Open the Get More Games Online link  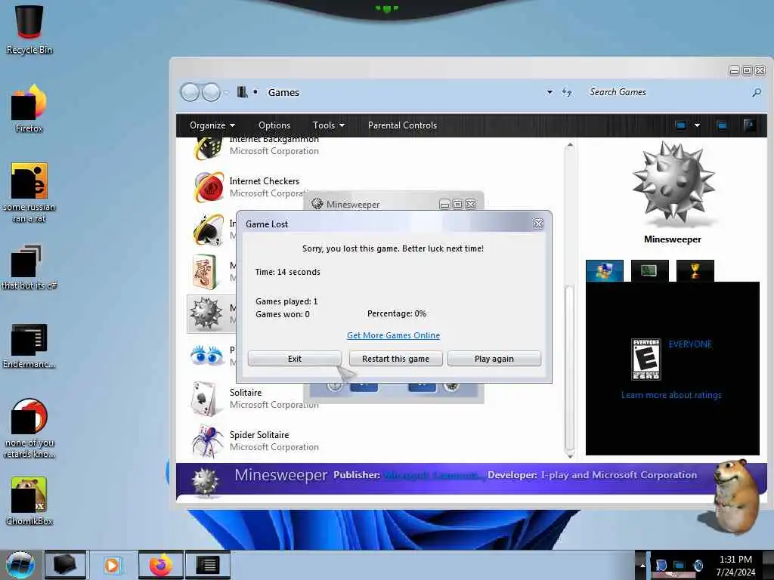pos(393,335)
